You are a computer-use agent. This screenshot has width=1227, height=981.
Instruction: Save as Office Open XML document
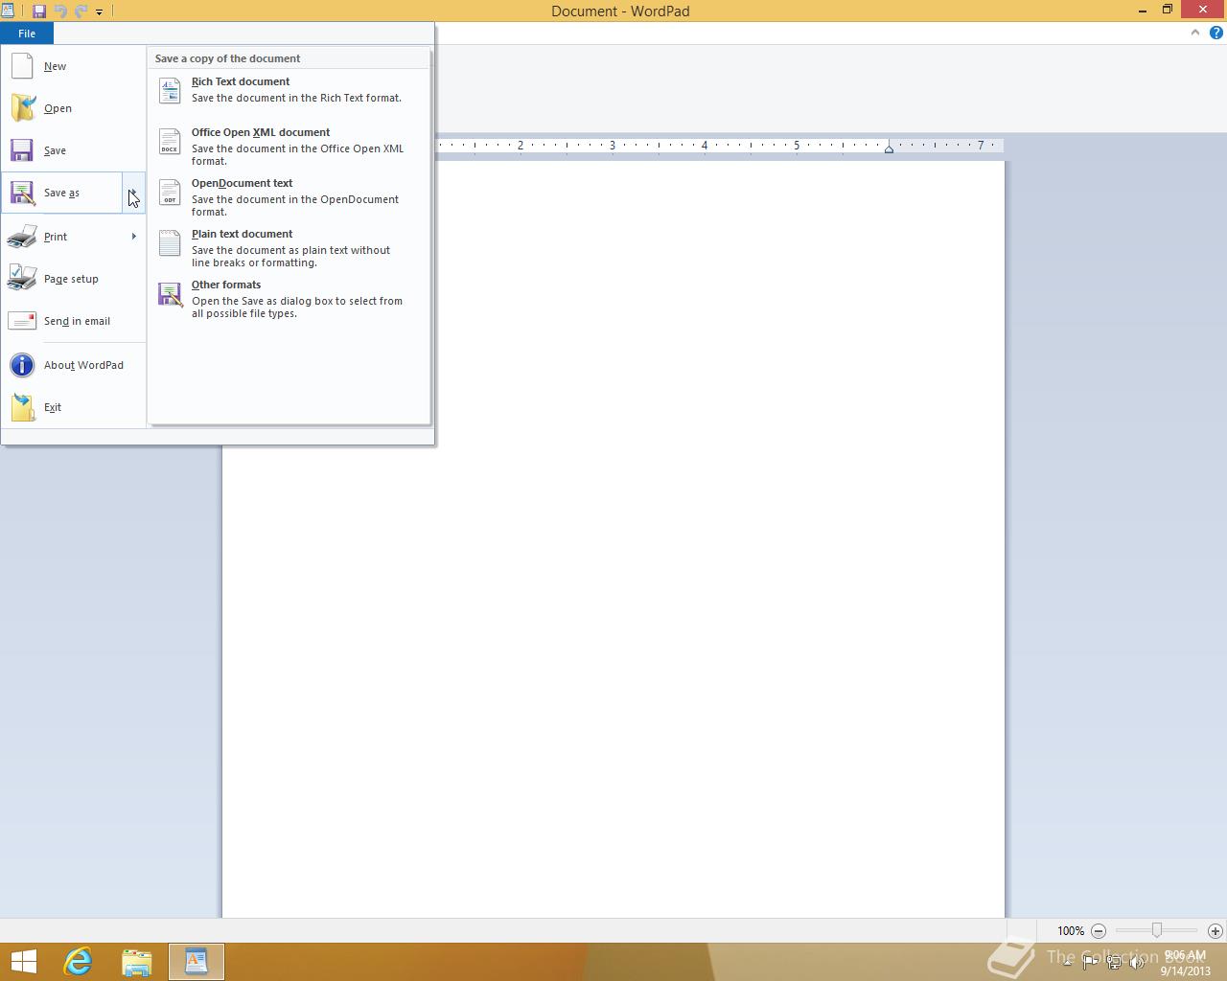[289, 147]
